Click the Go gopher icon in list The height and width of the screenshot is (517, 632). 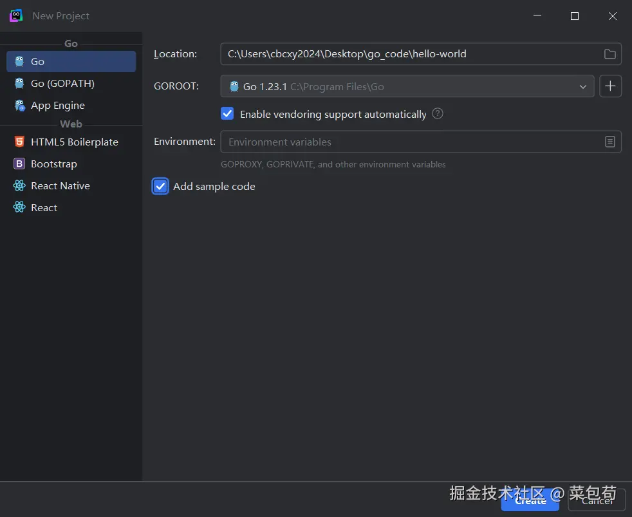[19, 61]
